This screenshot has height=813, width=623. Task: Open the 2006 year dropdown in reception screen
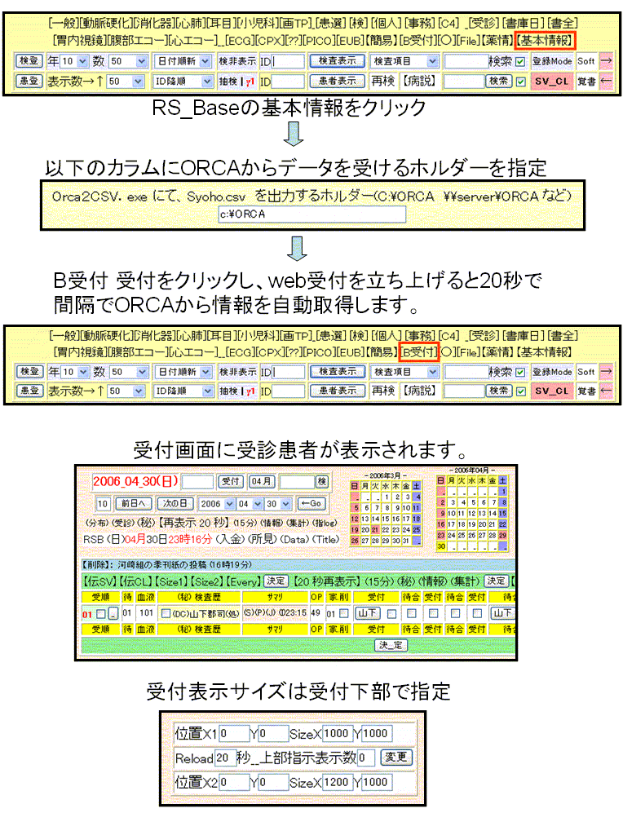click(x=217, y=503)
